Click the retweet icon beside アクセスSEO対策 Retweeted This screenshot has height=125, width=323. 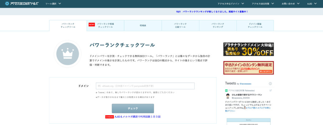coord(226,90)
